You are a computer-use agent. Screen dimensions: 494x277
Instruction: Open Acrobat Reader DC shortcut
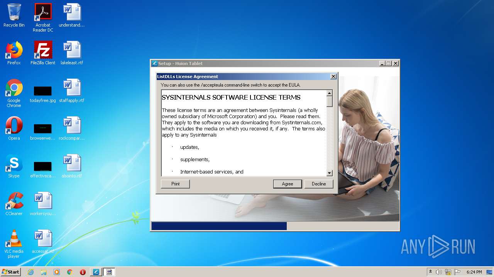[x=43, y=18]
